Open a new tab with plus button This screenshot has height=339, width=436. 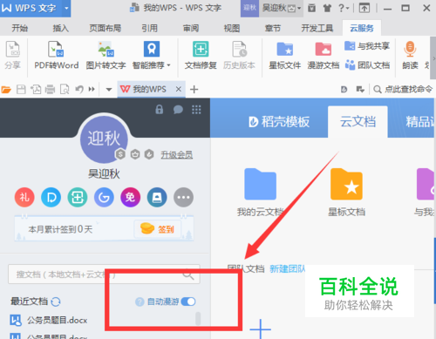(194, 89)
